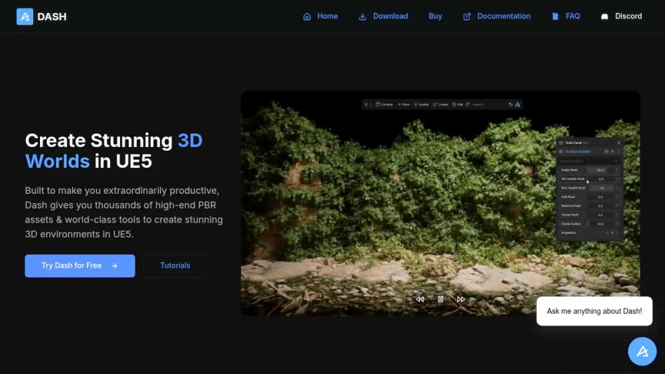Click the 'Ask me anything about Dash!' bubble
665x374 pixels.
tap(594, 311)
